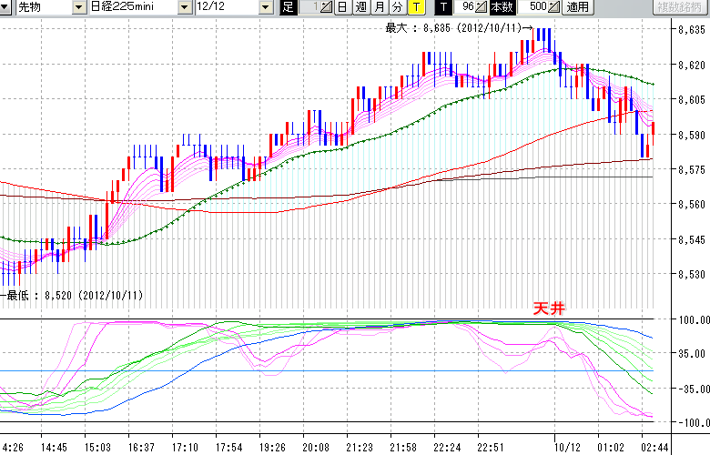Click the red 天井 marker in oscillator panel
Image resolution: width=710 pixels, height=455 pixels.
(549, 309)
